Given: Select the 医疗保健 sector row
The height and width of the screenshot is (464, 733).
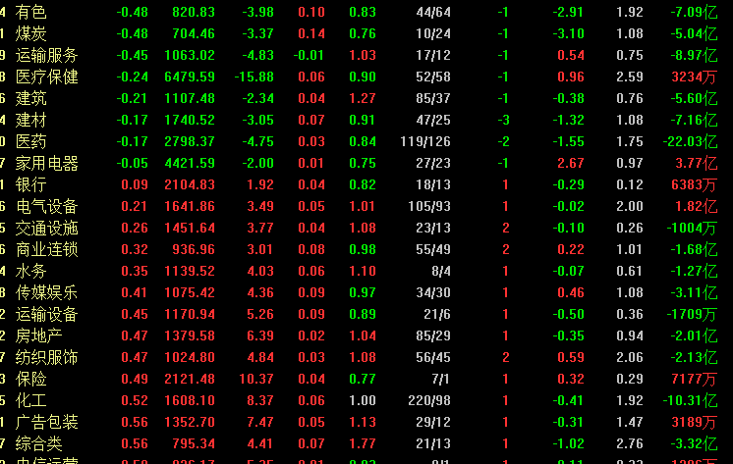Looking at the screenshot, I should (47, 77).
